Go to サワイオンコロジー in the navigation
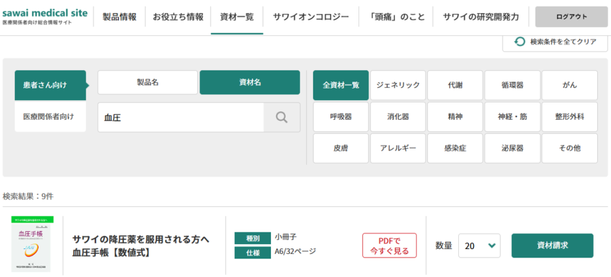The width and height of the screenshot is (611, 277). [311, 17]
